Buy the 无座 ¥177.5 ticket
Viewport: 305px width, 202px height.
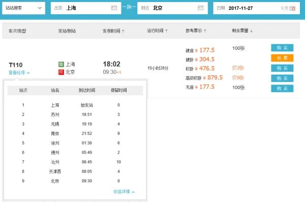[x=282, y=89]
